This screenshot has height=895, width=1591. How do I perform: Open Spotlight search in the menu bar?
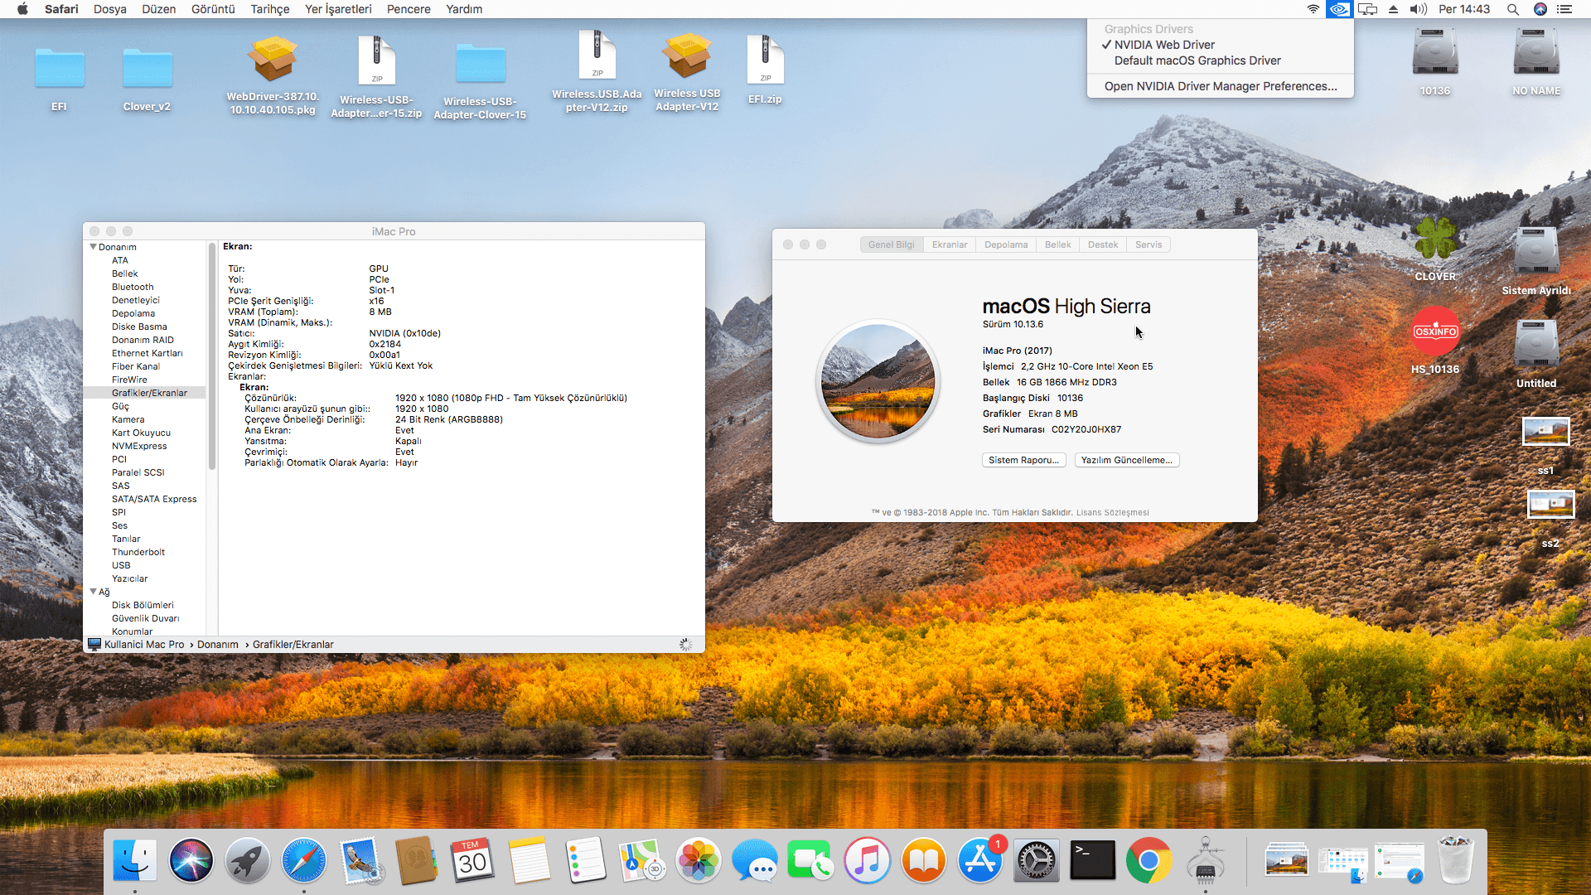click(x=1512, y=9)
